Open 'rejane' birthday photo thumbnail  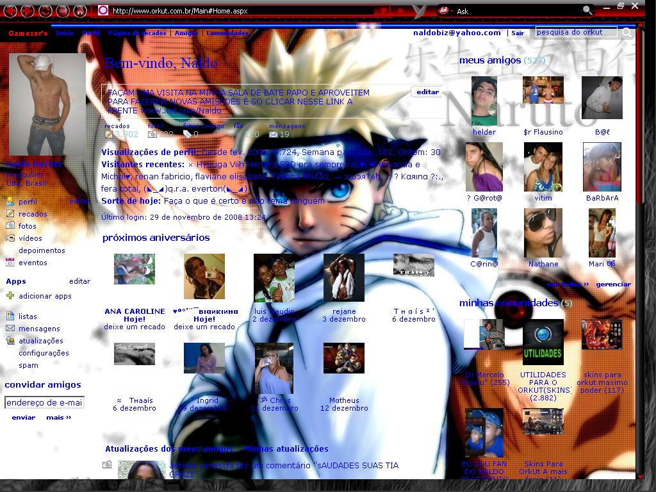pos(344,277)
